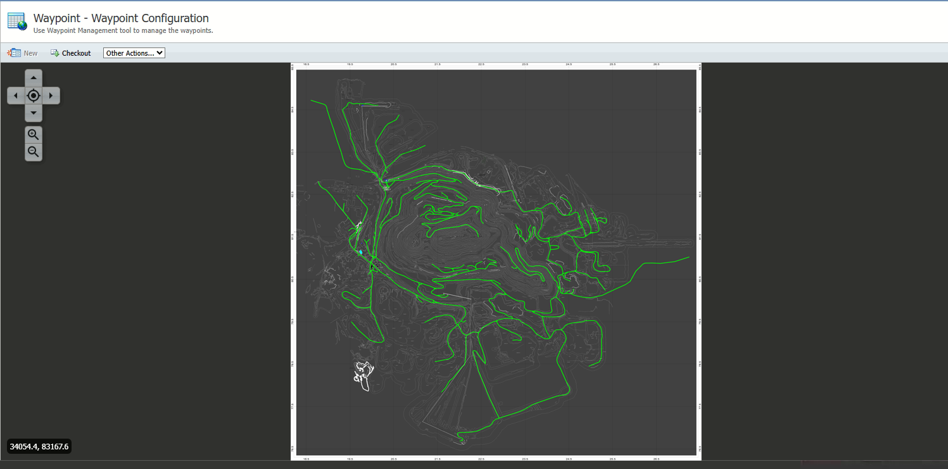This screenshot has width=948, height=469.
Task: Click the coordinate readout showing 34054.4, 83167.6
Action: [x=39, y=447]
